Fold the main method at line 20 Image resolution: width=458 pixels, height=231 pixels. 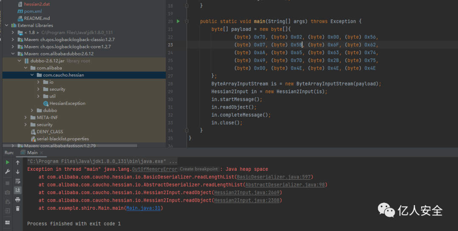click(187, 21)
